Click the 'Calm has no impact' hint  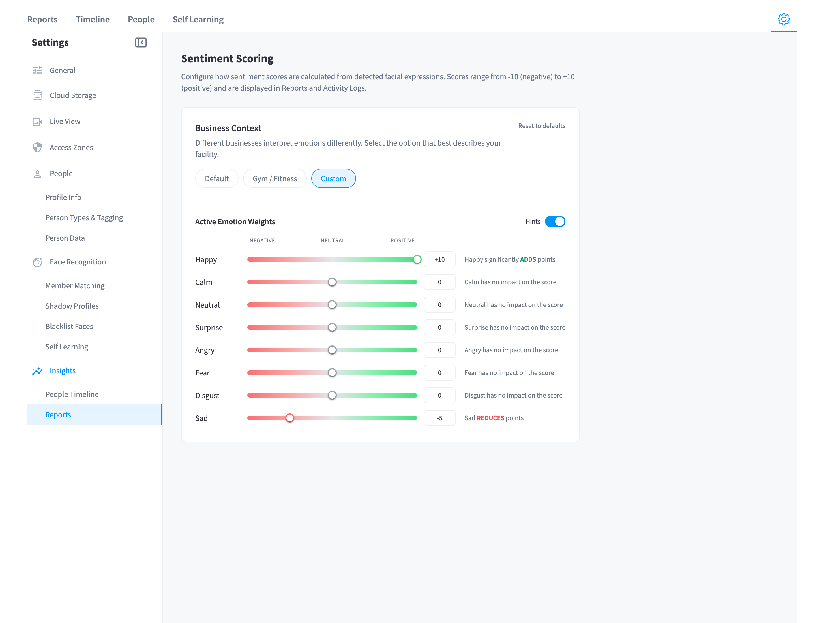[510, 282]
